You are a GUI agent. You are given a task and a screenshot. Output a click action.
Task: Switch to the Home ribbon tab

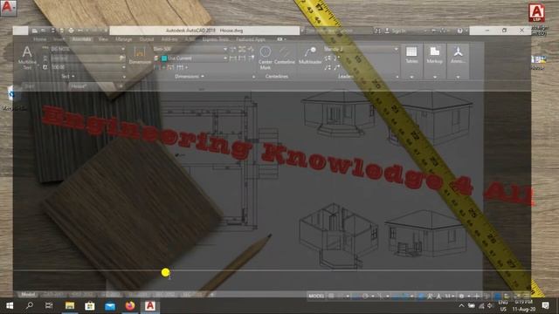coord(40,39)
